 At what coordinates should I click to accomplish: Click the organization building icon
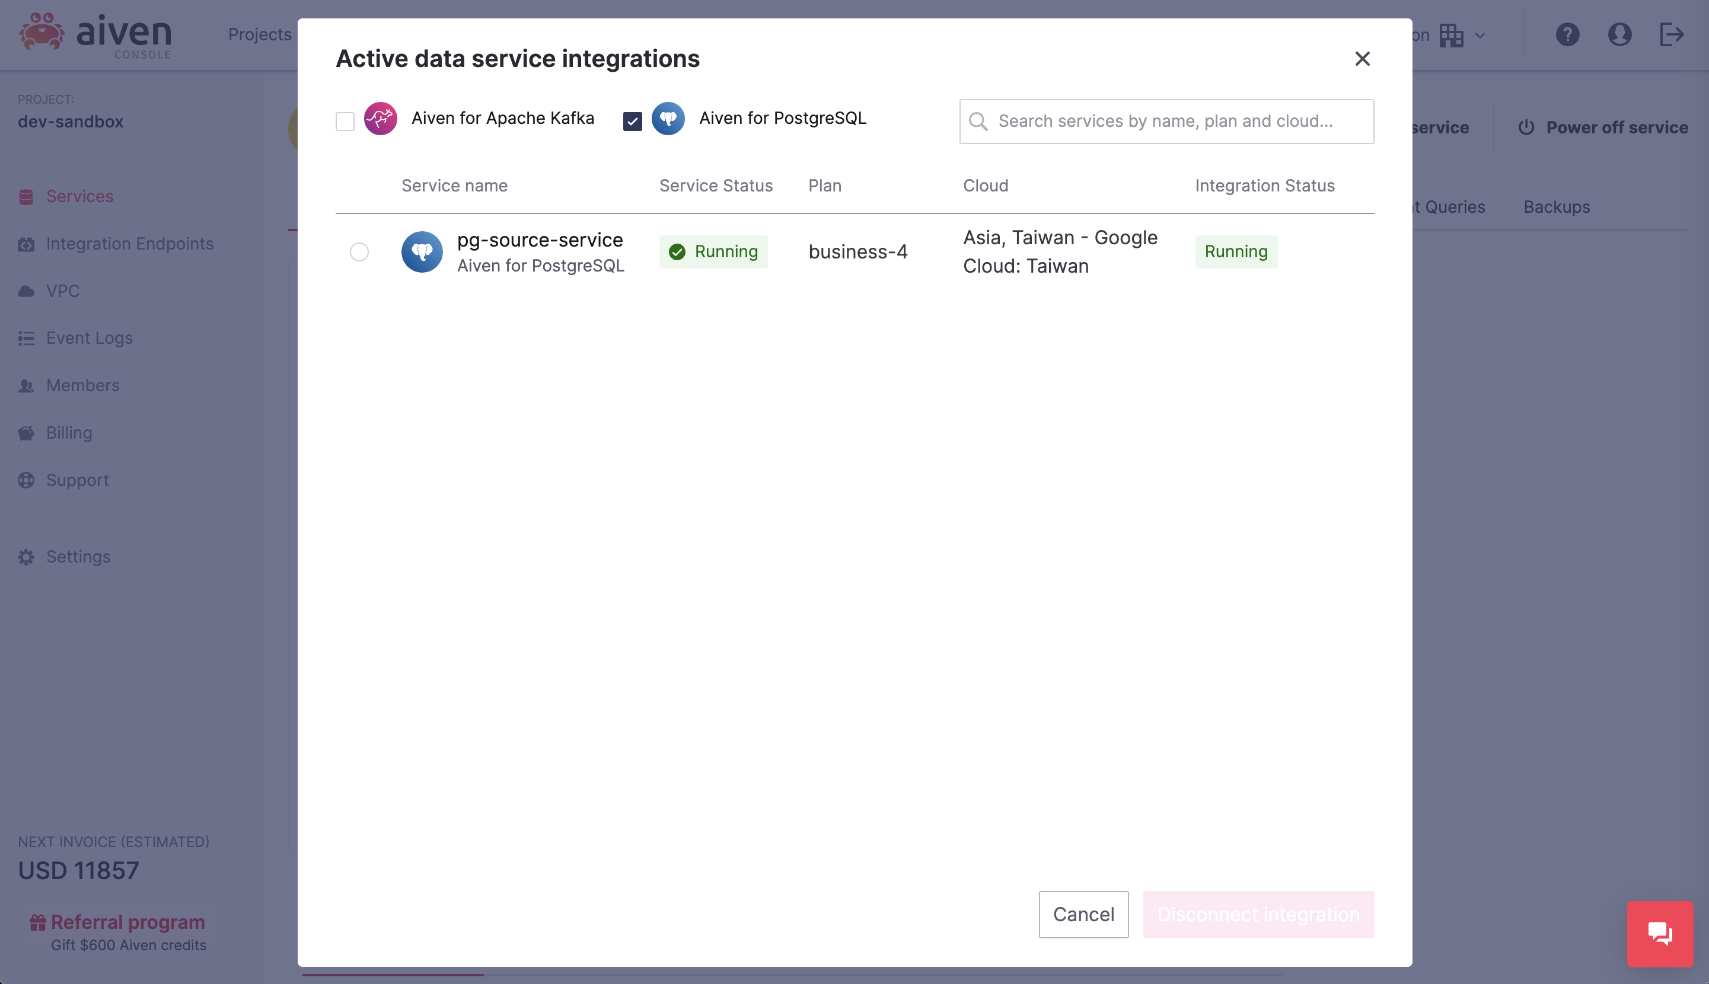pyautogui.click(x=1451, y=35)
